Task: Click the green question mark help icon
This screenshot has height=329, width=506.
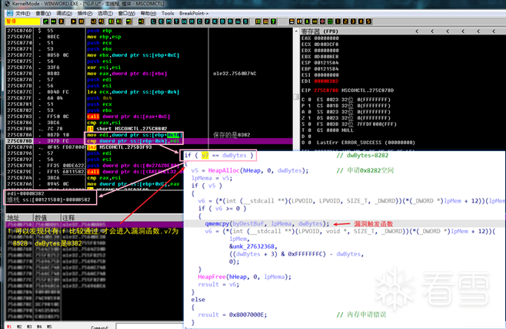Action: (273, 21)
